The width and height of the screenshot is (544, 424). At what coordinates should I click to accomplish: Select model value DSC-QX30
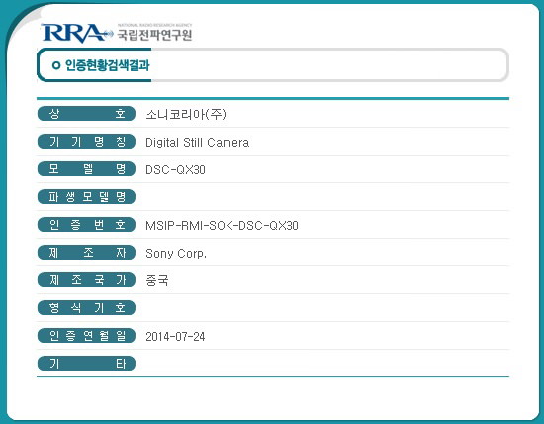[175, 170]
